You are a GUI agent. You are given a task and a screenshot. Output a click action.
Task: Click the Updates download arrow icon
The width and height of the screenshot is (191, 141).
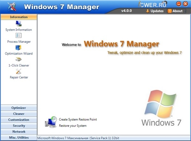147,11
